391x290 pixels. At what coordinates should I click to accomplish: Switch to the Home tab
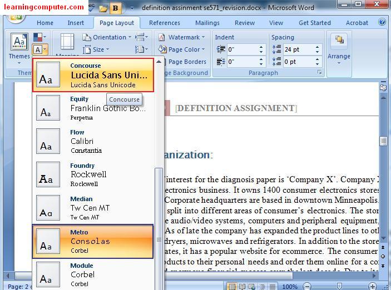coord(45,23)
